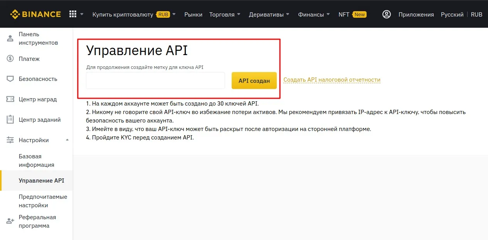
Task: Click the Центр наград icon
Action: [x=10, y=99]
